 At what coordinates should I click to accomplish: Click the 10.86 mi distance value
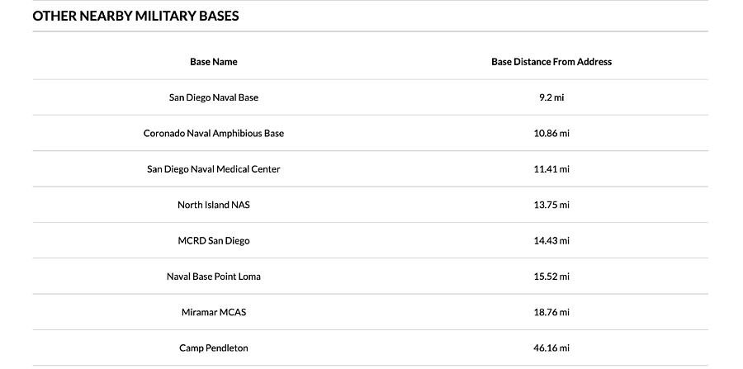click(x=551, y=134)
